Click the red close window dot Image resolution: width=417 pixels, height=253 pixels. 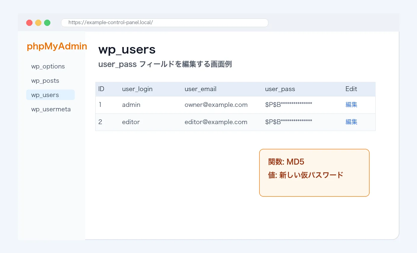click(x=29, y=23)
